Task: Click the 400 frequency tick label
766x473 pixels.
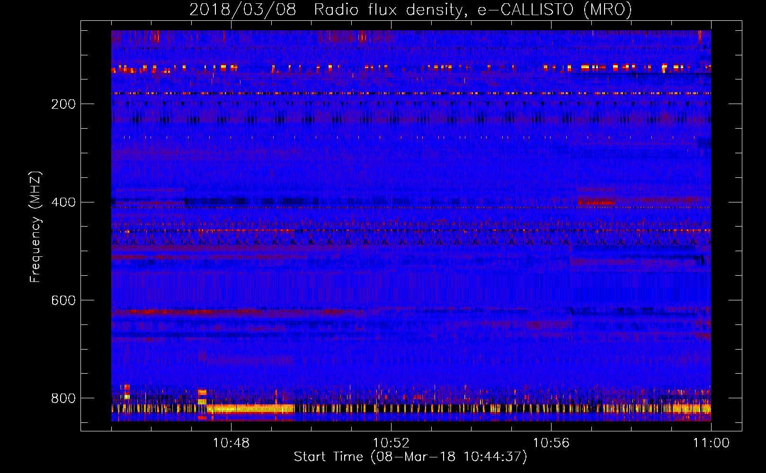Action: point(63,202)
